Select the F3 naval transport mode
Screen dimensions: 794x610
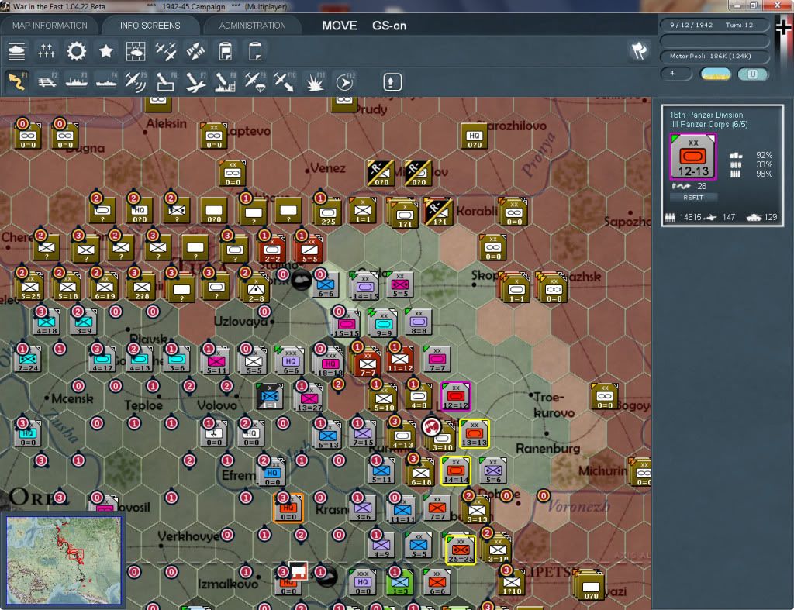pos(77,82)
